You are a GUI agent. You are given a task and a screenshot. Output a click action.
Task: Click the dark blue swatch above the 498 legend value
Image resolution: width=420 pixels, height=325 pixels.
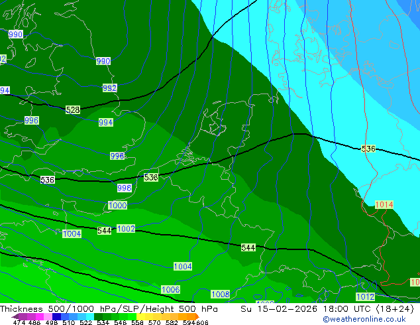pos(56,316)
